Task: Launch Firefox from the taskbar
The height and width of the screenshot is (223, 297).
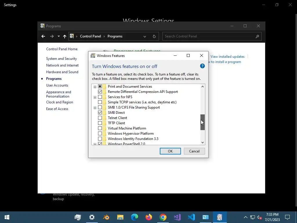Action: coord(149,217)
